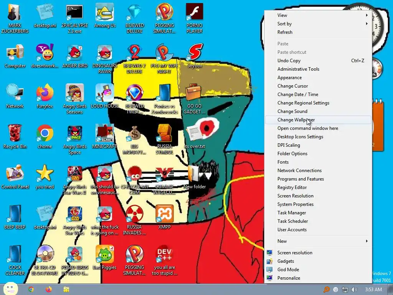The height and width of the screenshot is (295, 393).
Task: Open Task Manager from the context menu
Action: 318,213
